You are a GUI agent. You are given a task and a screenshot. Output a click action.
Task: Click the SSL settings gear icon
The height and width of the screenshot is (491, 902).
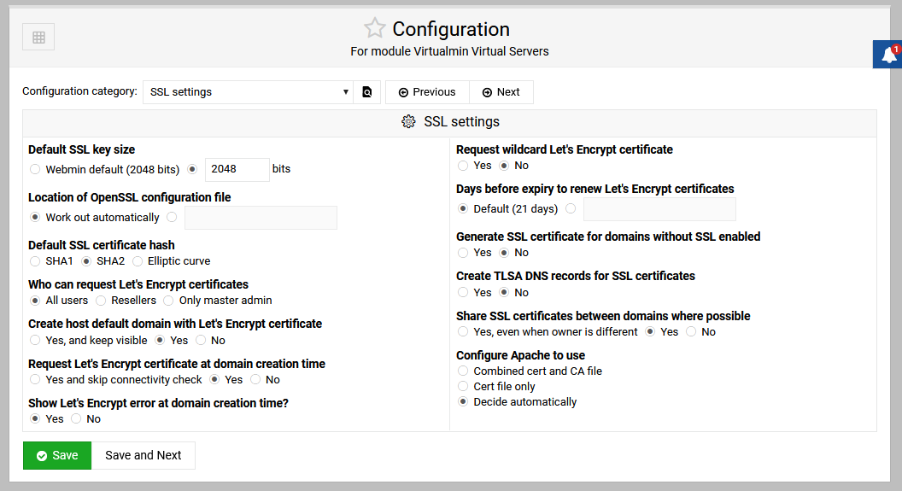[408, 122]
